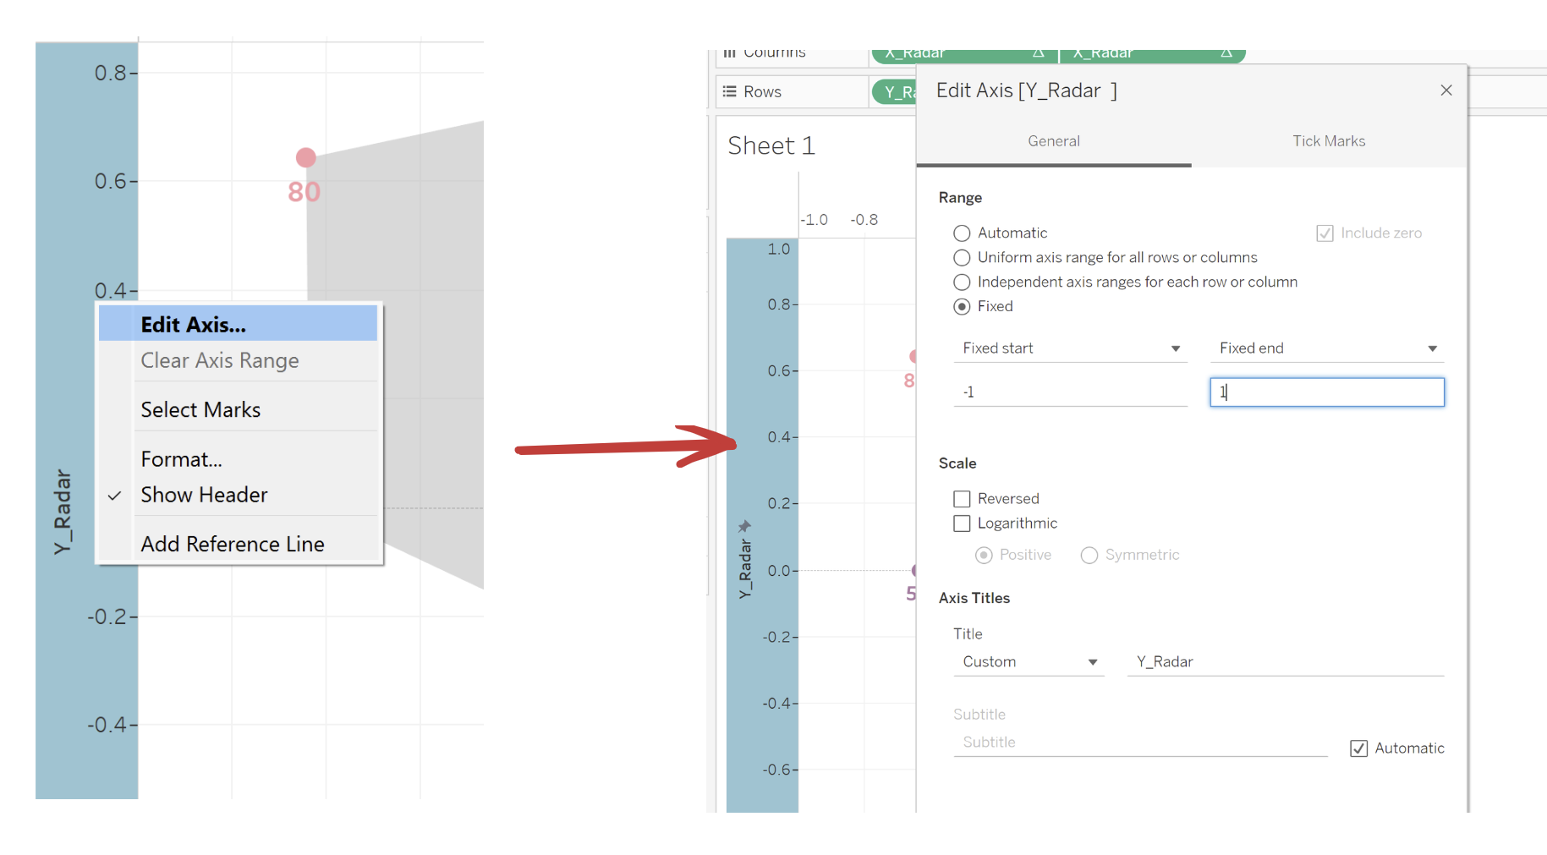Toggle the Logarithmic scale checkbox
This screenshot has height=855, width=1547.
[x=962, y=523]
